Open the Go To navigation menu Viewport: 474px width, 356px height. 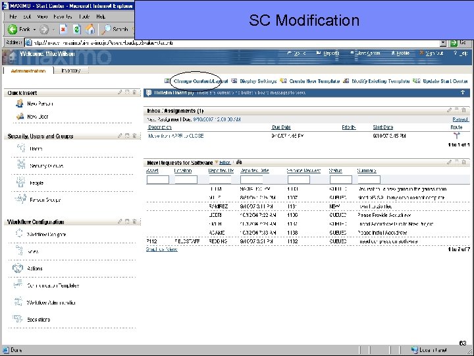coord(297,53)
